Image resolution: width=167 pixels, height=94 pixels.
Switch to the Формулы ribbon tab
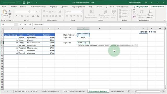click(x=54, y=7)
